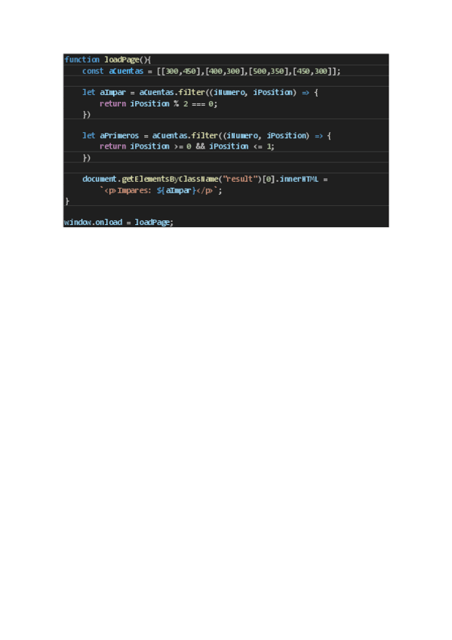Click loadPage in the window.onload assignment
452x640 pixels.
(152, 223)
